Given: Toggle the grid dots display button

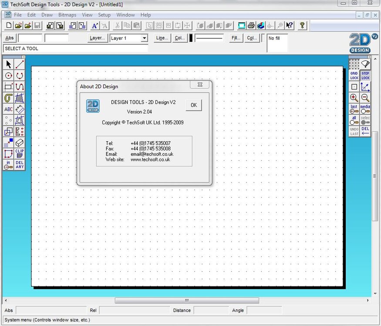Looking at the screenshot, I should pyautogui.click(x=354, y=64).
